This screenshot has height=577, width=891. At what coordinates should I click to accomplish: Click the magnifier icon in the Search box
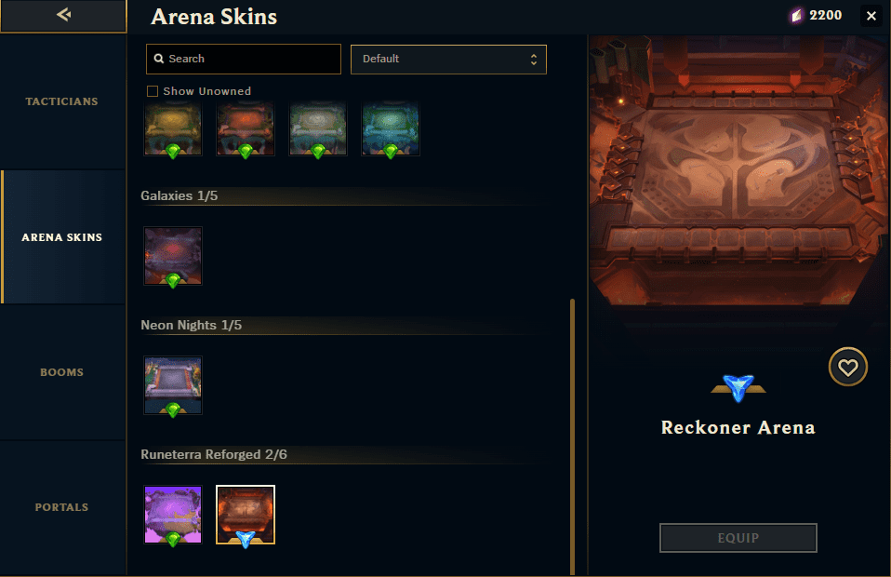click(159, 59)
